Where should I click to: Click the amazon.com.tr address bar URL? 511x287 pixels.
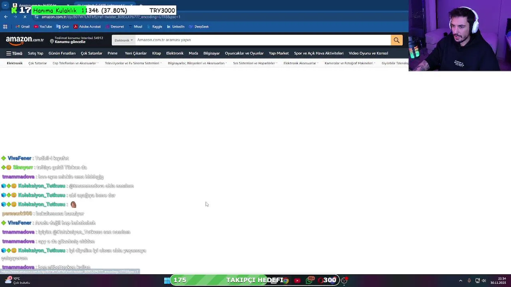tap(111, 17)
